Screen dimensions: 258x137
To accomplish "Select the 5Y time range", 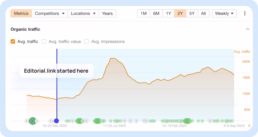I will pos(192,13).
